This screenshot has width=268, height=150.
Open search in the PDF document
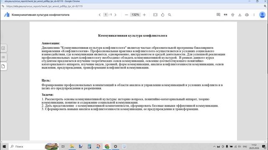point(170,15)
